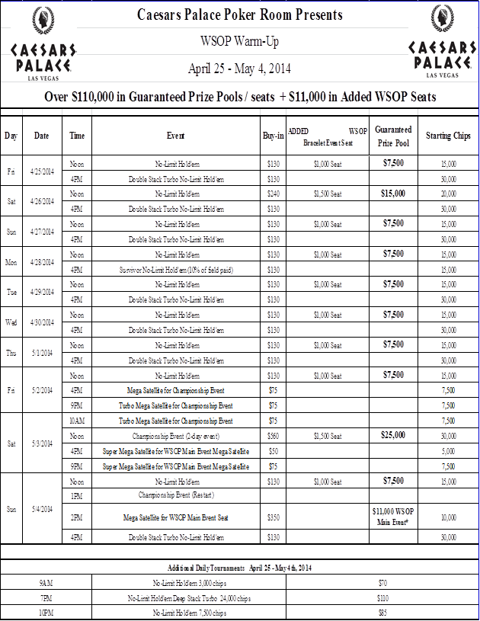This screenshot has height=621, width=480.
Task: Select the 5/2/2014 date cell
Action: pyautogui.click(x=42, y=390)
